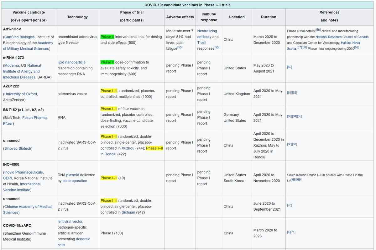Open reference [63] citation
376x250 pixels.
point(290,116)
